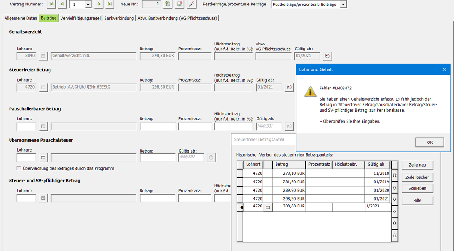The width and height of the screenshot is (454, 251).
Task: Open the Vervielfältigungsregel tab
Action: [81, 18]
